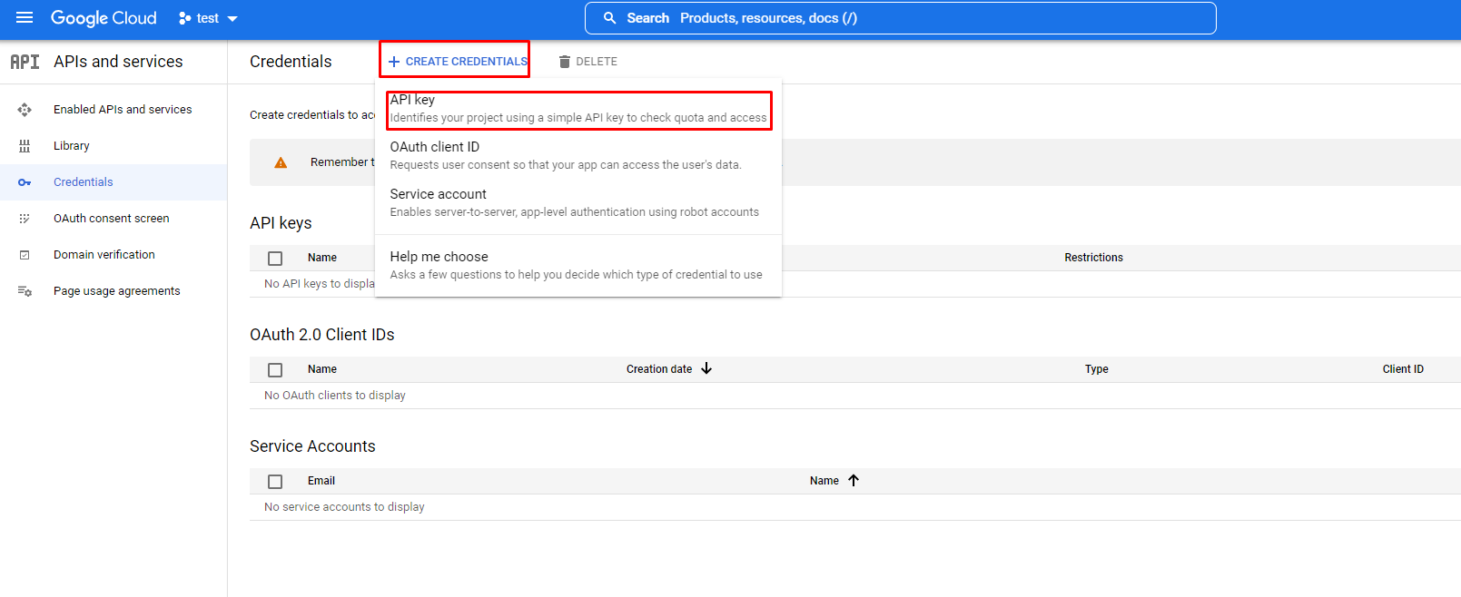Select Help me choose option
Viewport: 1461px width, 597px height.
click(578, 266)
